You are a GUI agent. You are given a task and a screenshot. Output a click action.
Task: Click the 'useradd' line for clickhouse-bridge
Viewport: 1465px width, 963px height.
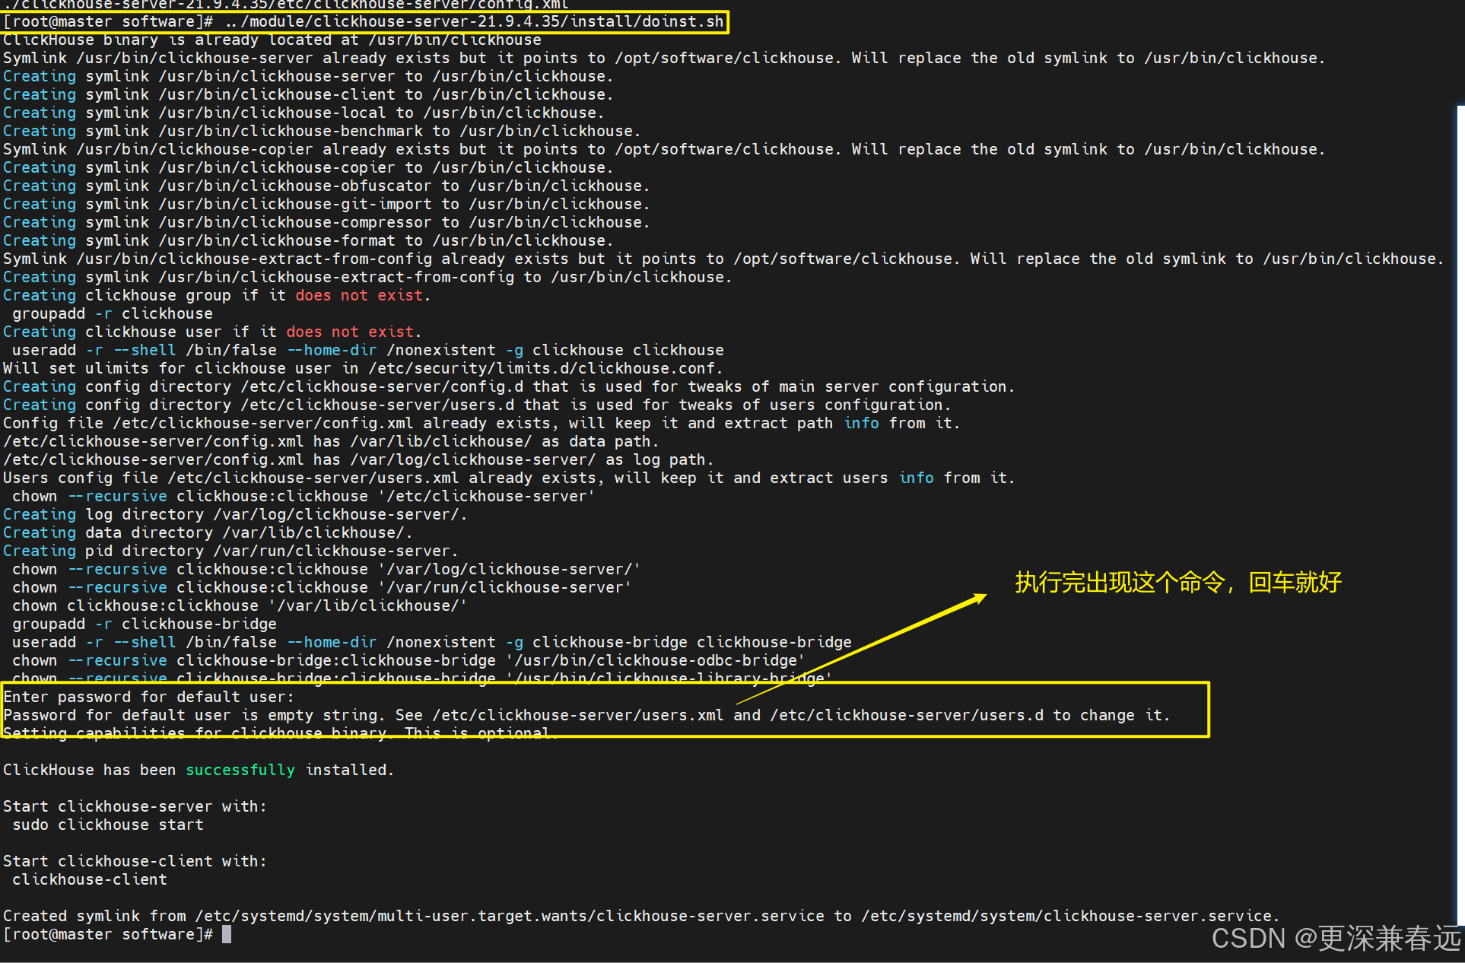[x=432, y=642]
